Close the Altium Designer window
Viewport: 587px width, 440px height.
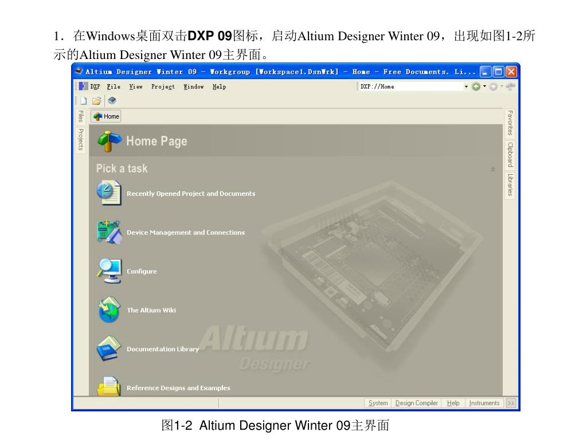pos(511,72)
